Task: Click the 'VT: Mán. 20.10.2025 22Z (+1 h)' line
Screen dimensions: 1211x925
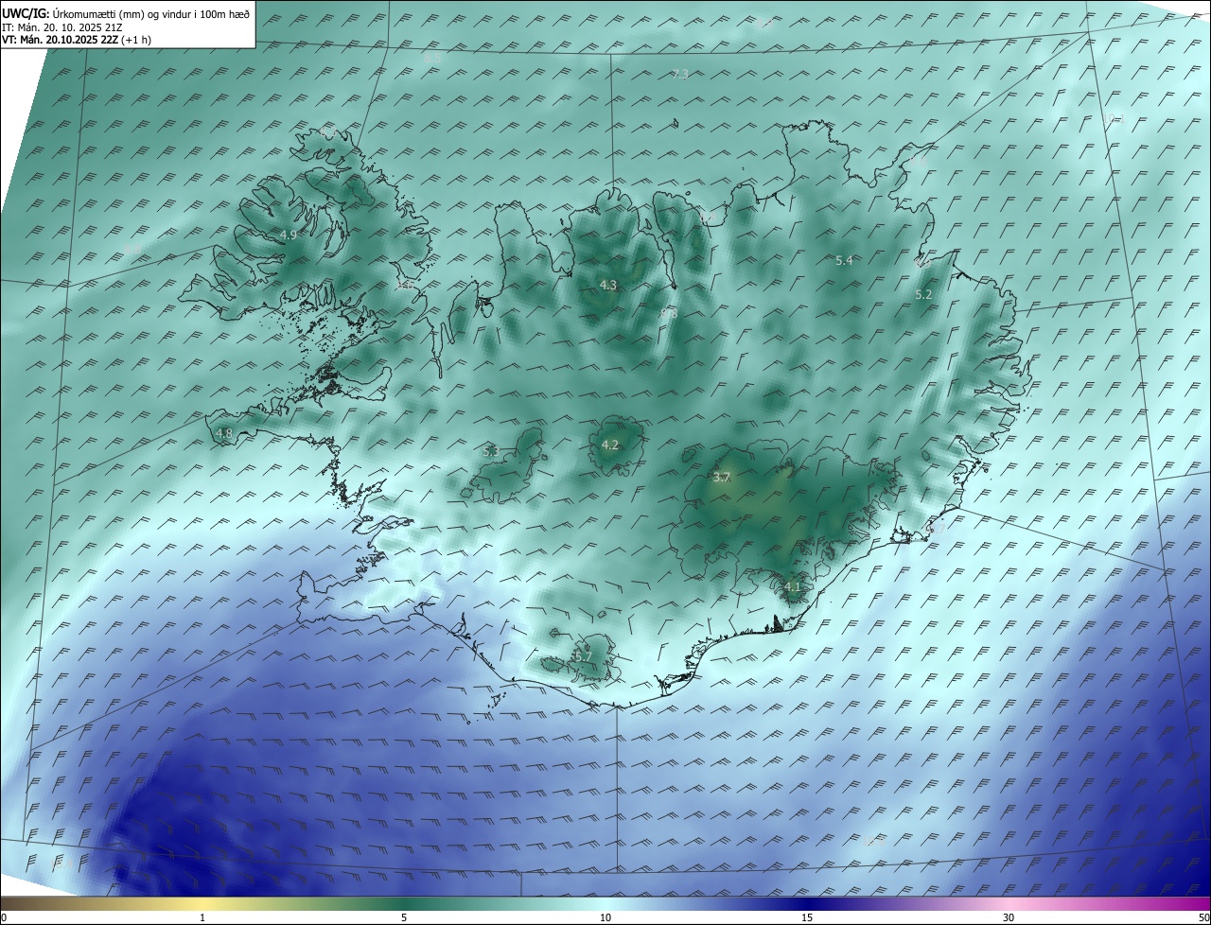Action: coord(77,40)
